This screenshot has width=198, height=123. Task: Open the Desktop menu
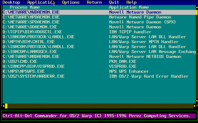point(11,2)
